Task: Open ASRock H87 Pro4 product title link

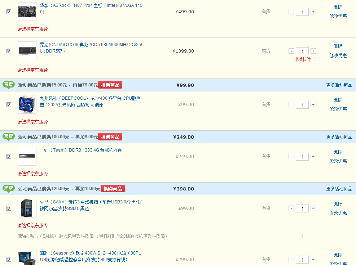Action: click(x=91, y=9)
